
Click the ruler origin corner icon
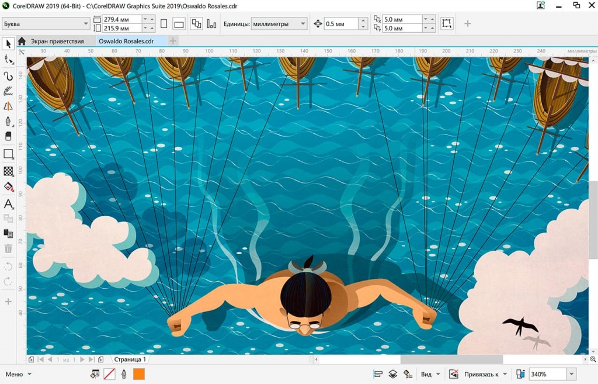(x=22, y=52)
